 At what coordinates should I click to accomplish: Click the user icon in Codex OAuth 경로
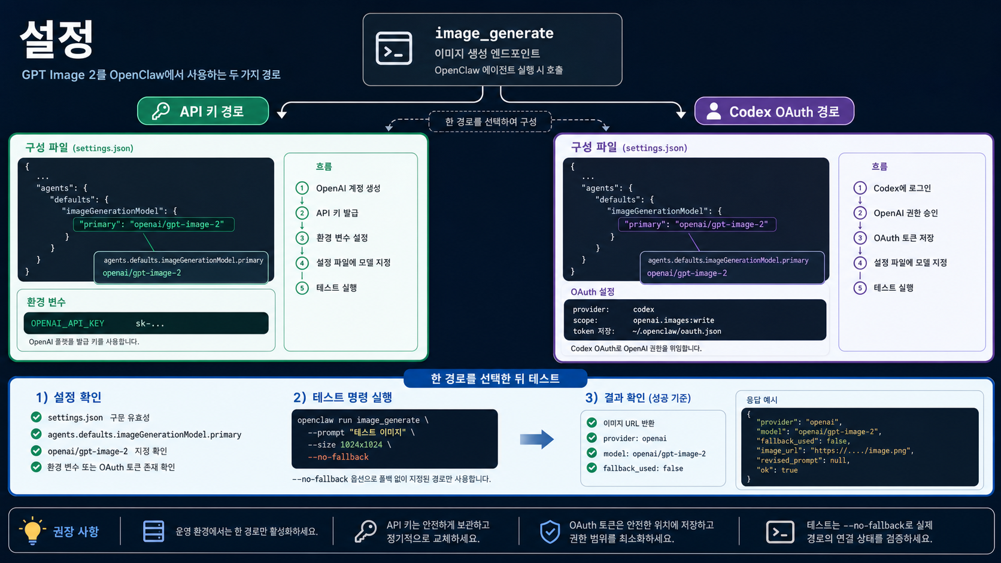pyautogui.click(x=714, y=111)
